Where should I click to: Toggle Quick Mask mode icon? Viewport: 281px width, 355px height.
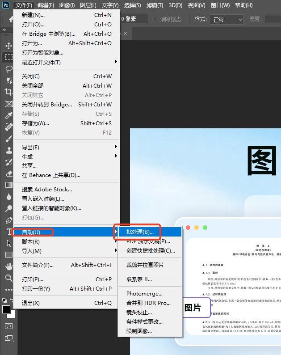(8, 326)
